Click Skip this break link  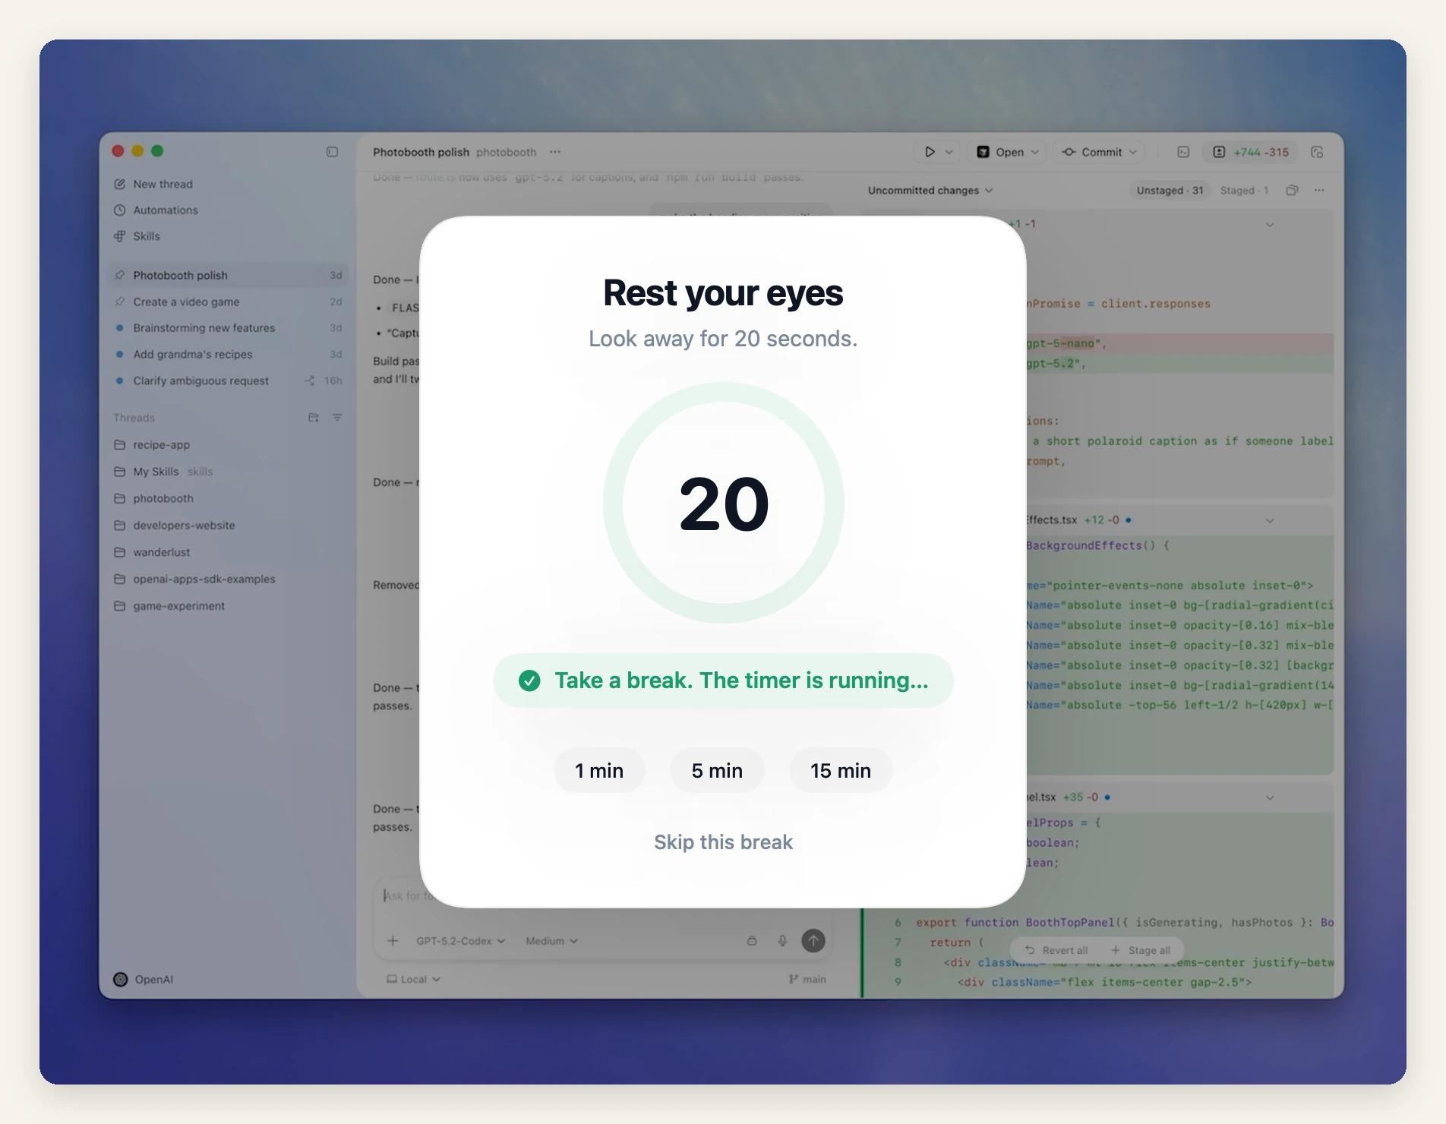(x=723, y=841)
